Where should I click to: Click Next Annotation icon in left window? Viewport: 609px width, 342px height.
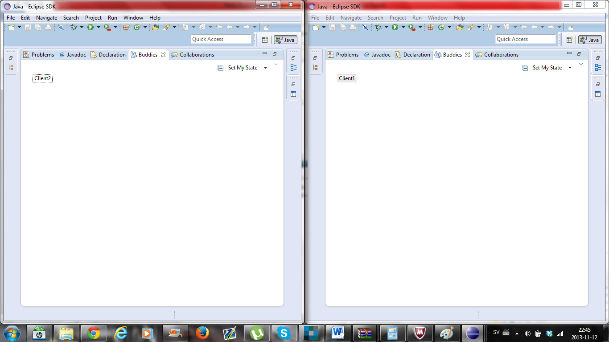click(x=185, y=27)
